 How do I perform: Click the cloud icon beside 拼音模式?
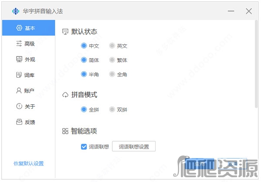[x=65, y=95]
